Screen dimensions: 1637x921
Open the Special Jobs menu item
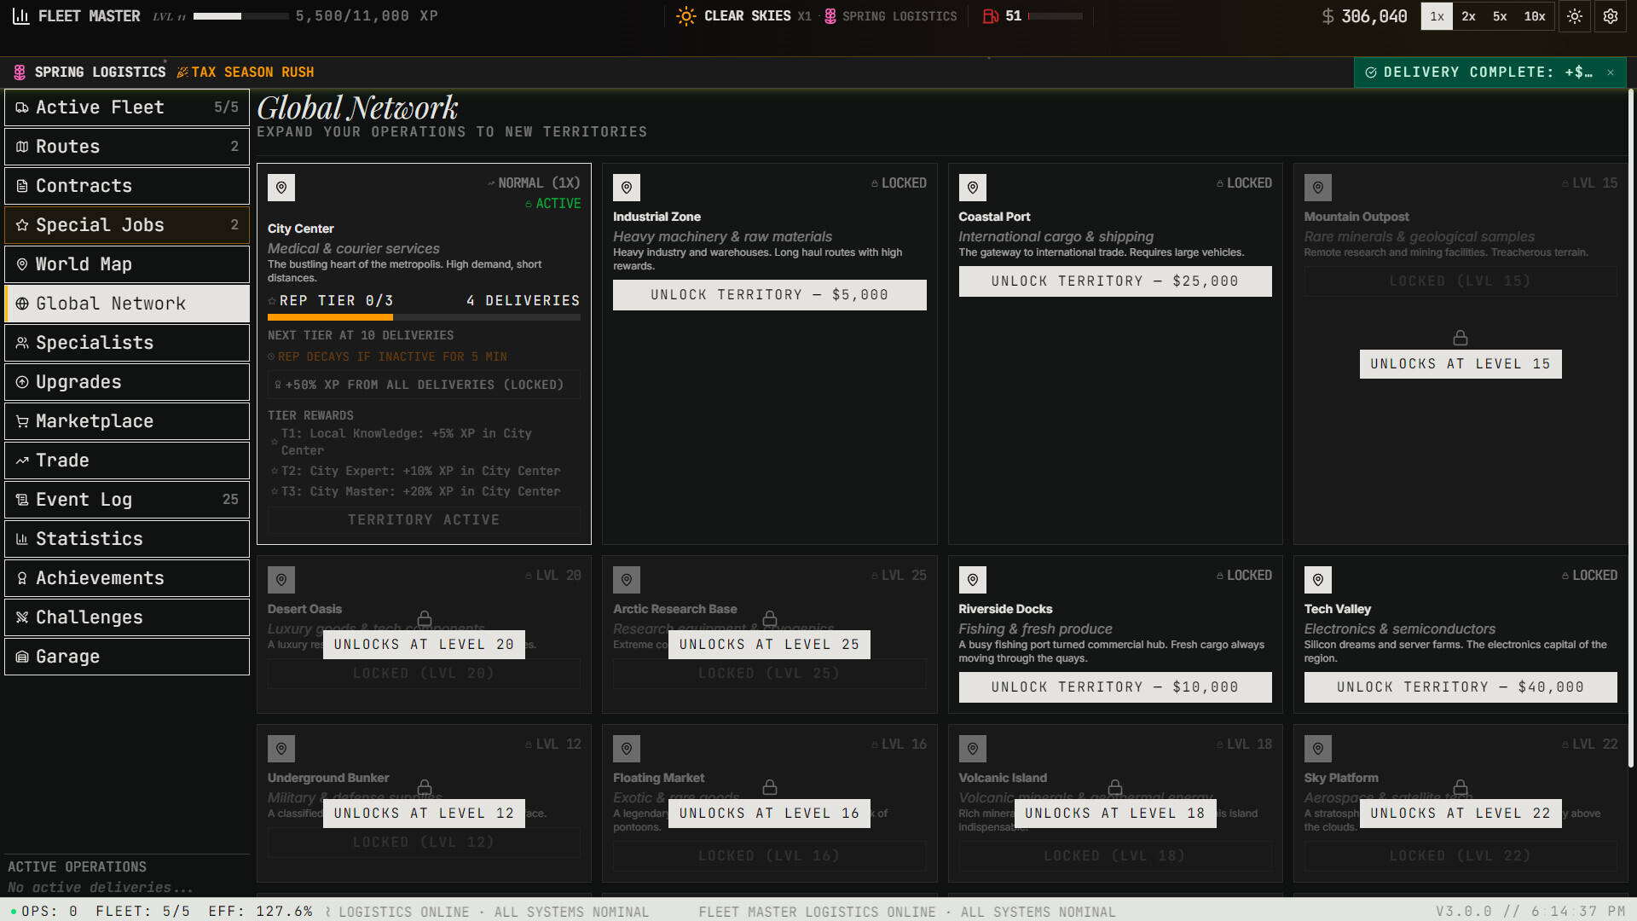pos(127,225)
